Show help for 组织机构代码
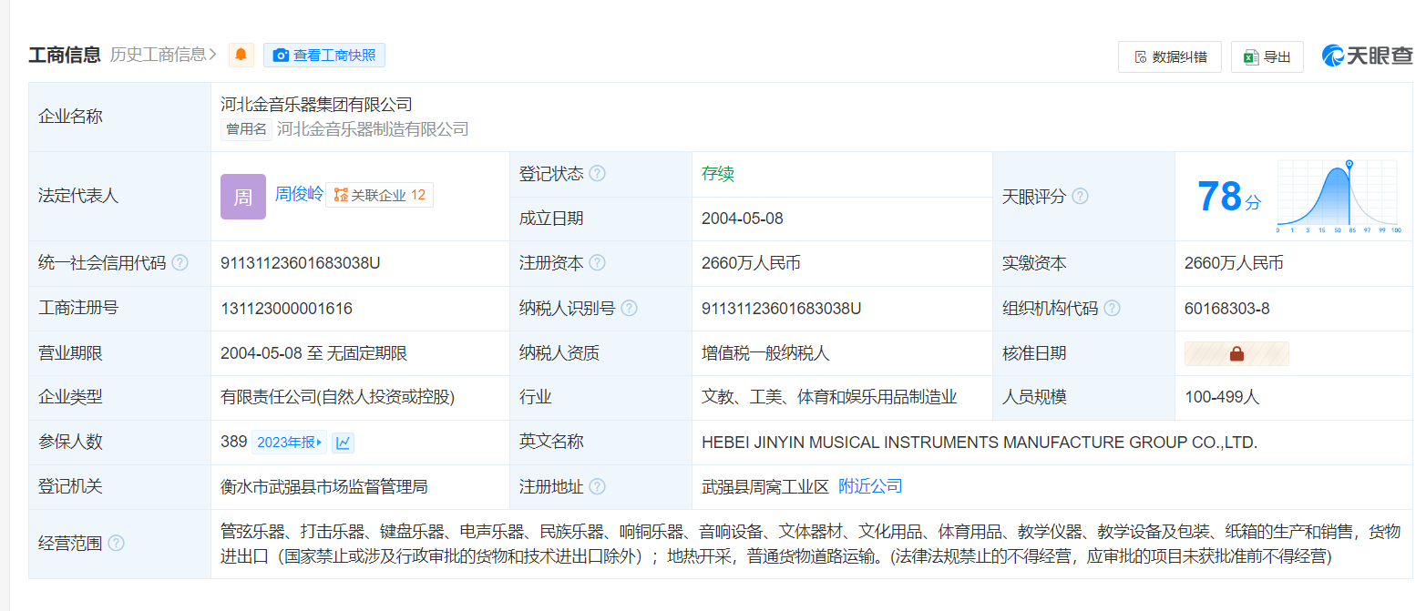1426x611 pixels. pyautogui.click(x=1112, y=308)
